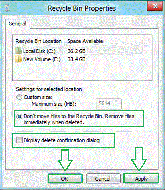Click the Maximum size (MB) input field

coord(109,104)
